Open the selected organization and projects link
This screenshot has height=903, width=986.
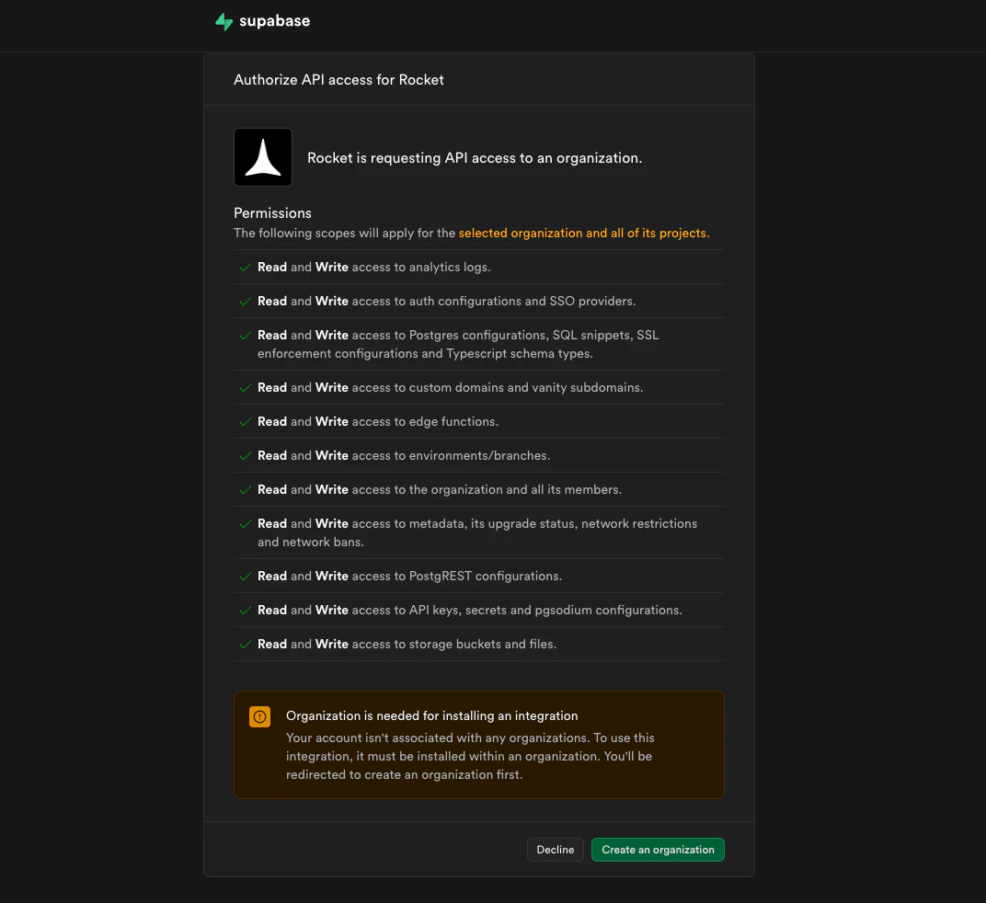584,233
